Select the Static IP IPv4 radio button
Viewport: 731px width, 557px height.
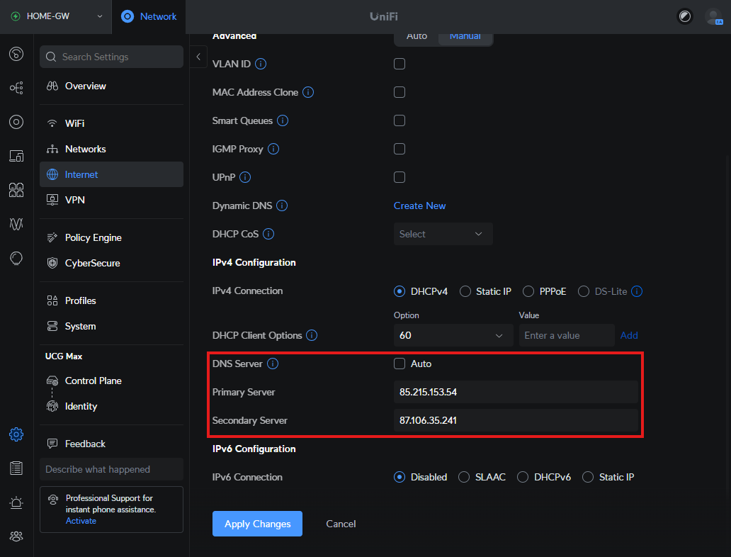click(x=465, y=291)
